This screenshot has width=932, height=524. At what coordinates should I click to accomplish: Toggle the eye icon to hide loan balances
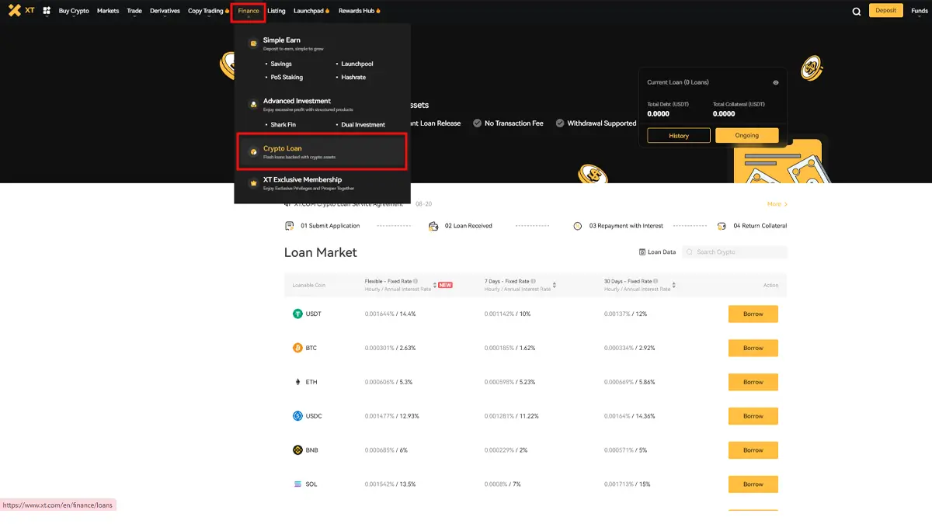[x=775, y=82]
